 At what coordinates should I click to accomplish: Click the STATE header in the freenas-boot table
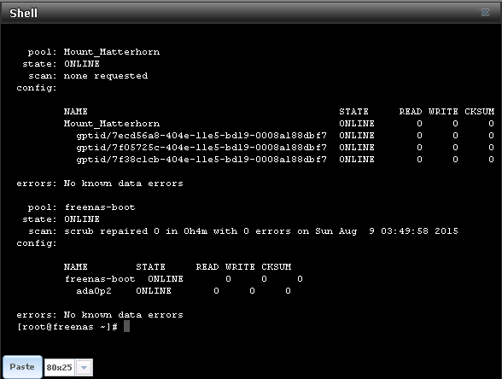tap(150, 267)
